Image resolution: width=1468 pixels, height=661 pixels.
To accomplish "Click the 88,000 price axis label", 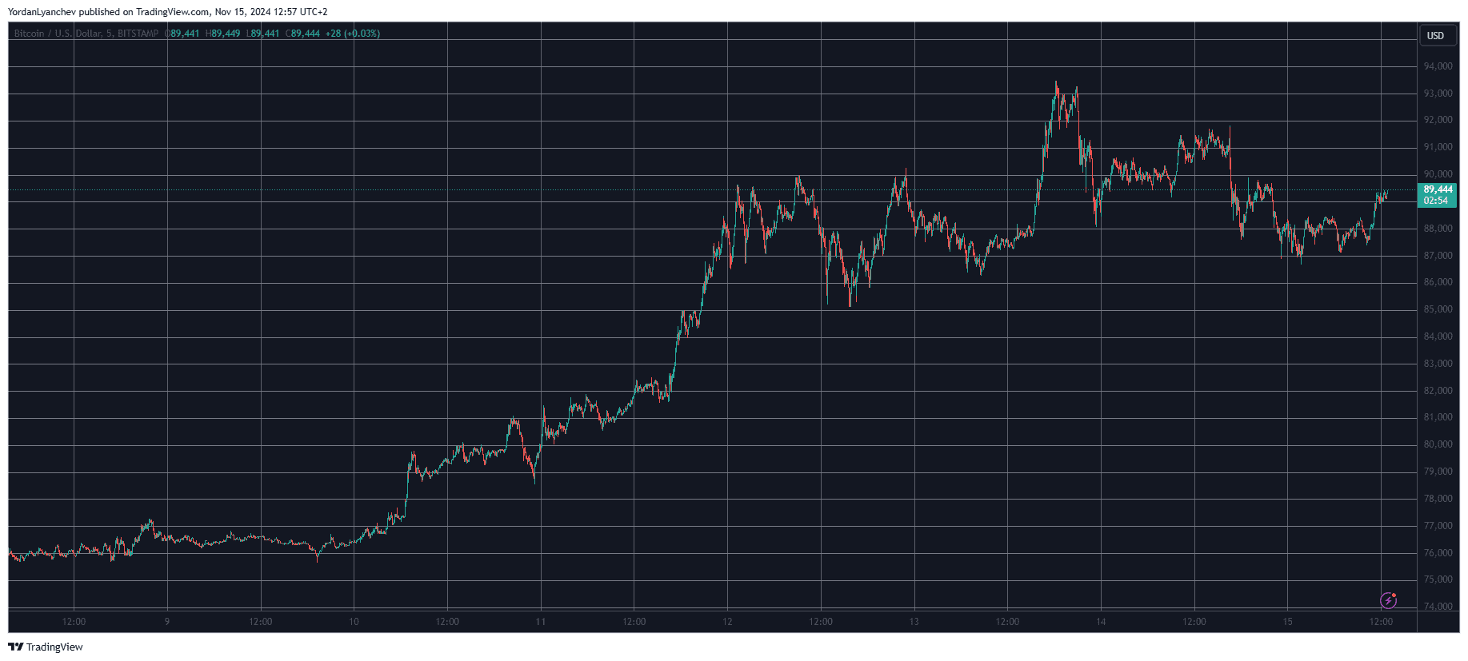I will 1438,229.
